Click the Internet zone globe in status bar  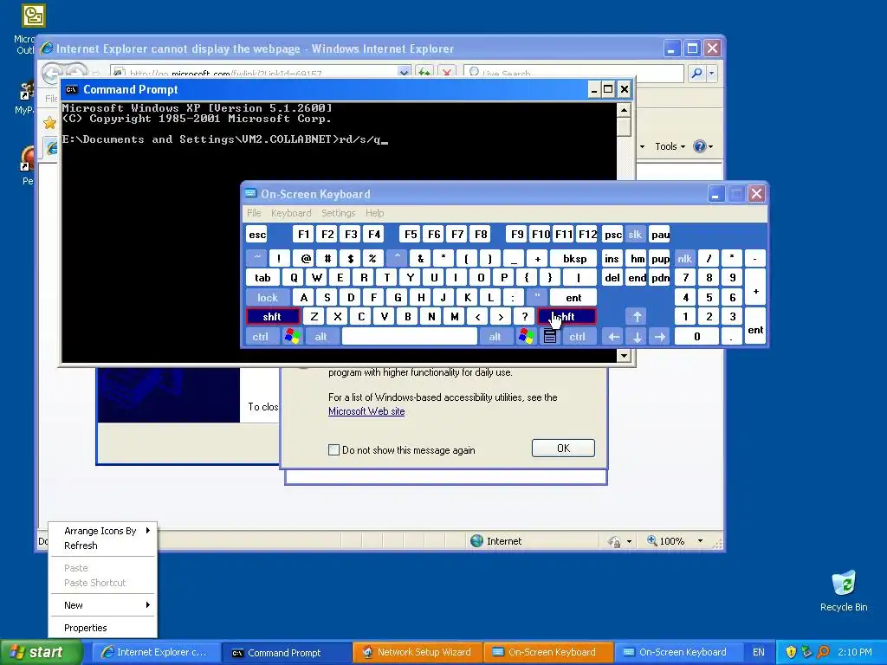pyautogui.click(x=477, y=541)
